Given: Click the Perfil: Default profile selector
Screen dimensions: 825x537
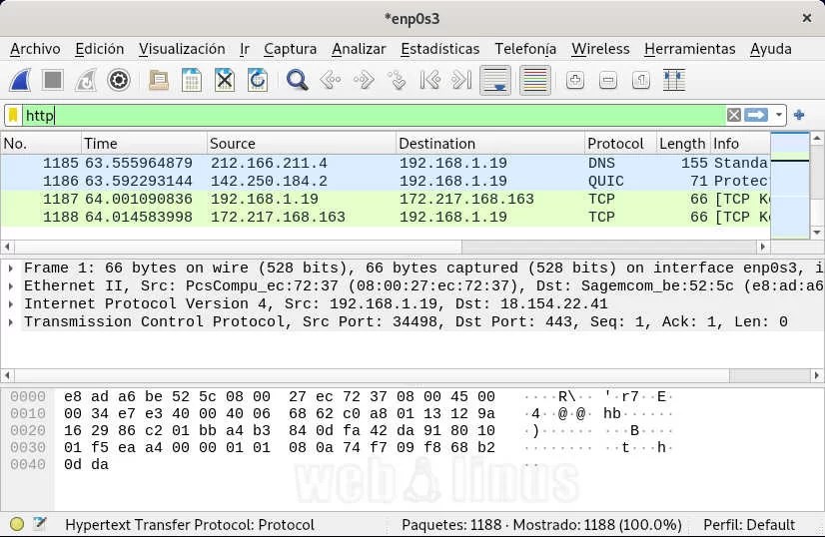Looking at the screenshot, I should pyautogui.click(x=749, y=524).
